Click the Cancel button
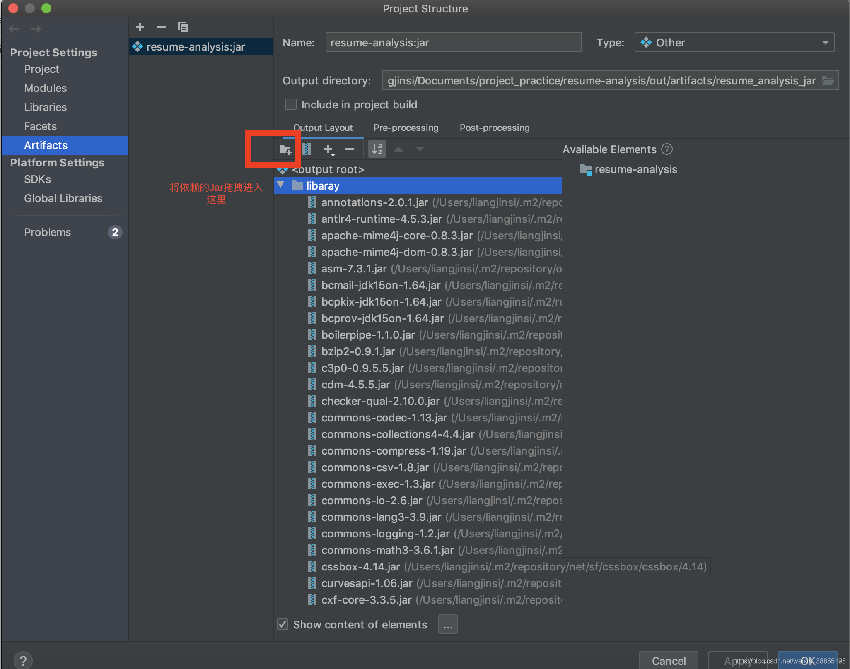Image resolution: width=850 pixels, height=669 pixels. tap(668, 660)
